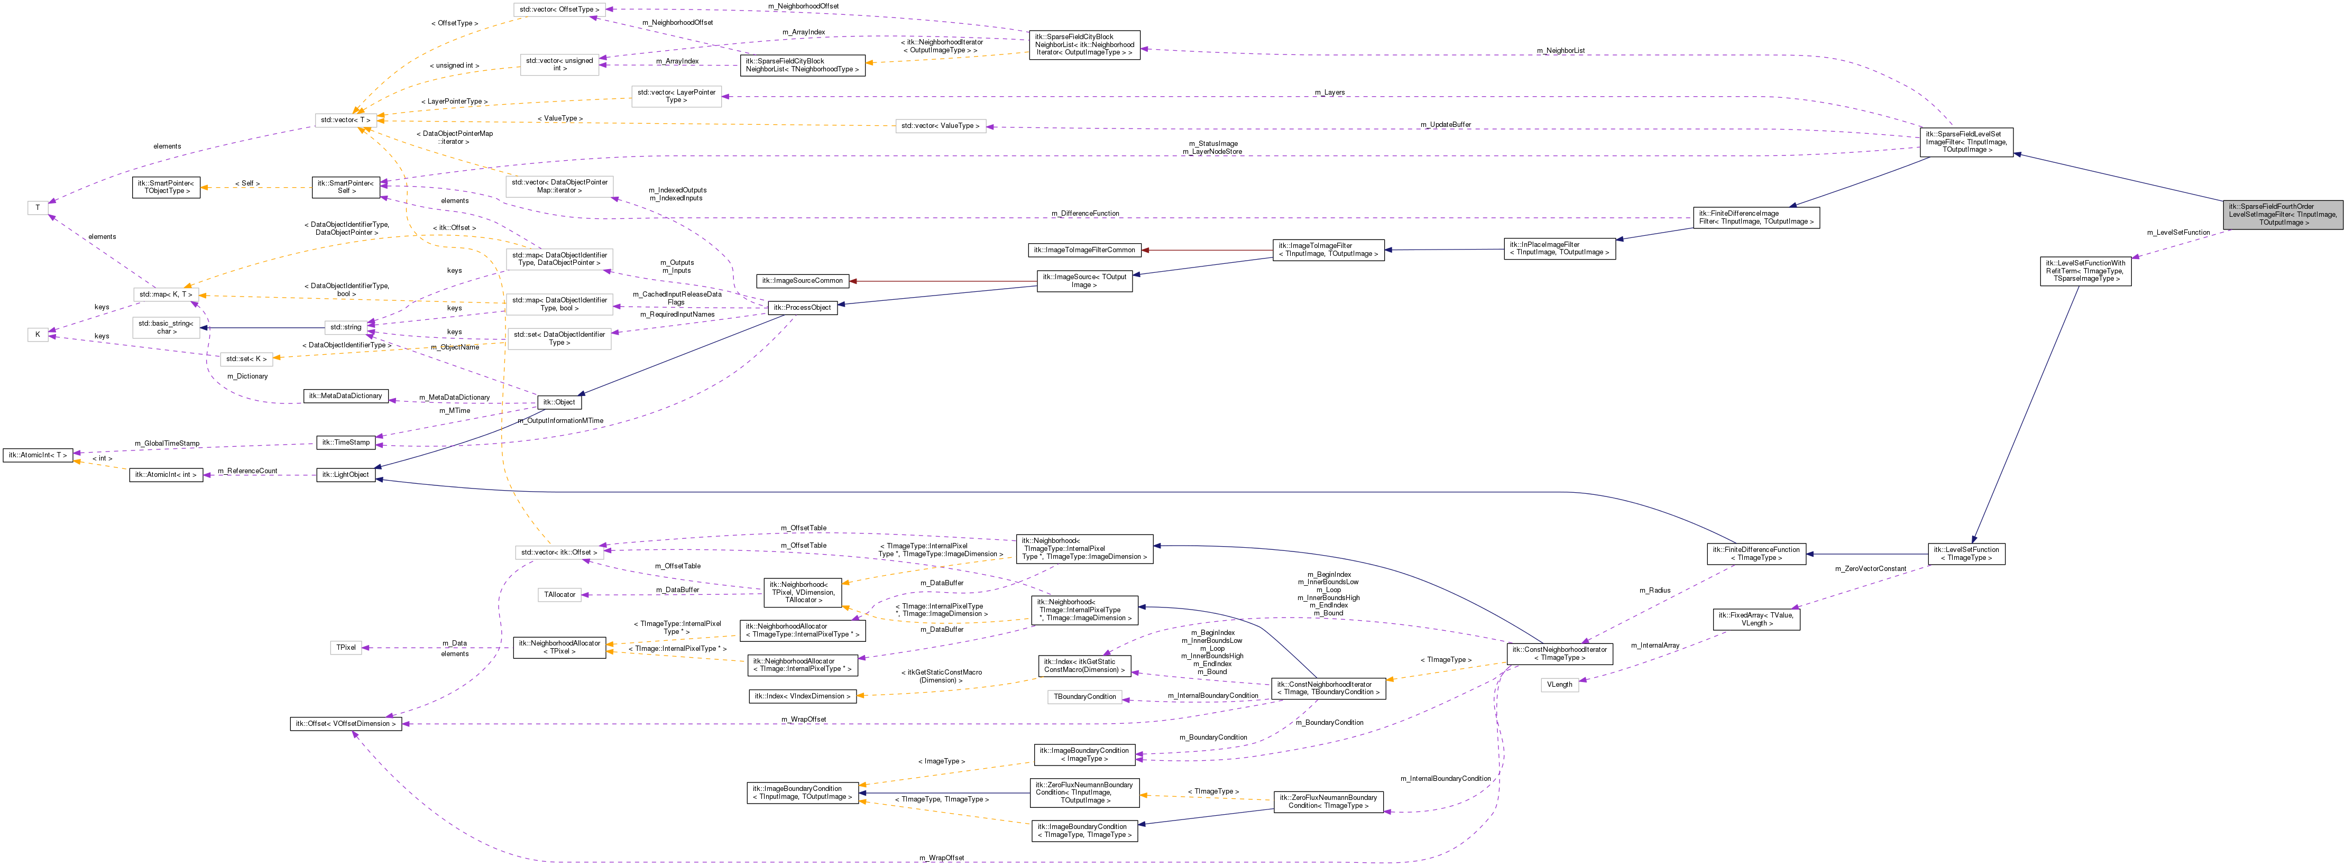Image resolution: width=2346 pixels, height=866 pixels.
Task: Open the itk::Index< itkGetStaticConstMacro(Dimension) > node
Action: click(x=1084, y=666)
